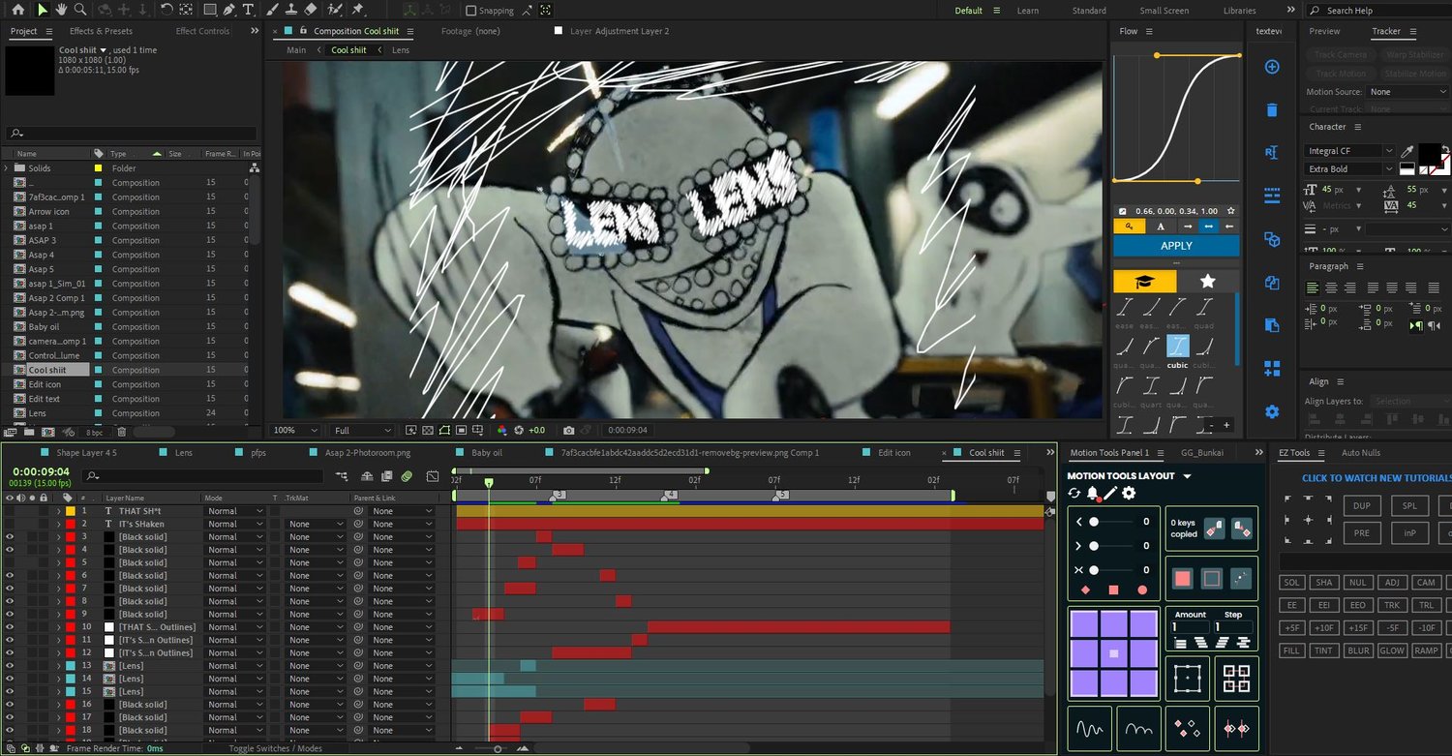Toggle the shy layers switch in timeline
The height and width of the screenshot is (756, 1452).
click(367, 476)
